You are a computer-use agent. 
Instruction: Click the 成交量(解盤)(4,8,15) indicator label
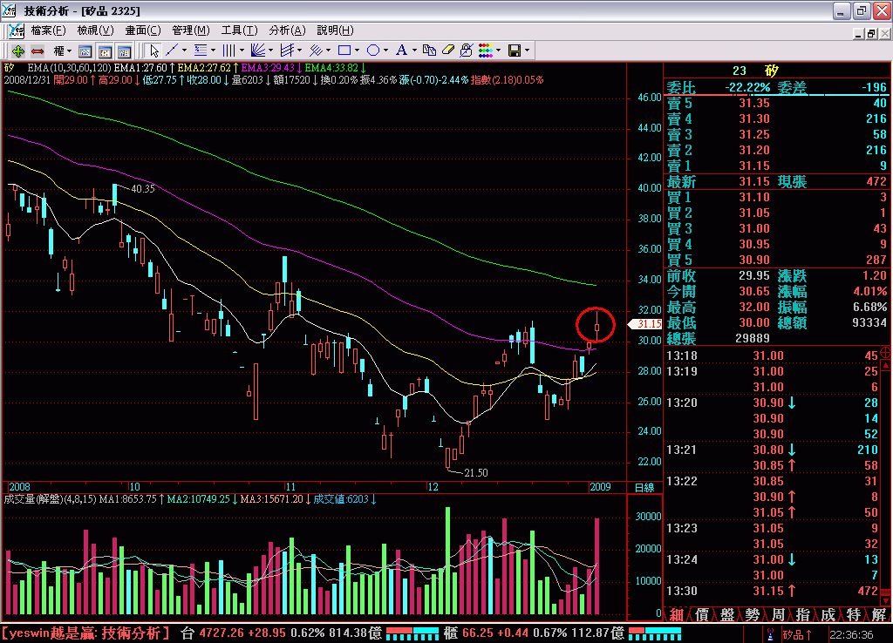point(51,499)
